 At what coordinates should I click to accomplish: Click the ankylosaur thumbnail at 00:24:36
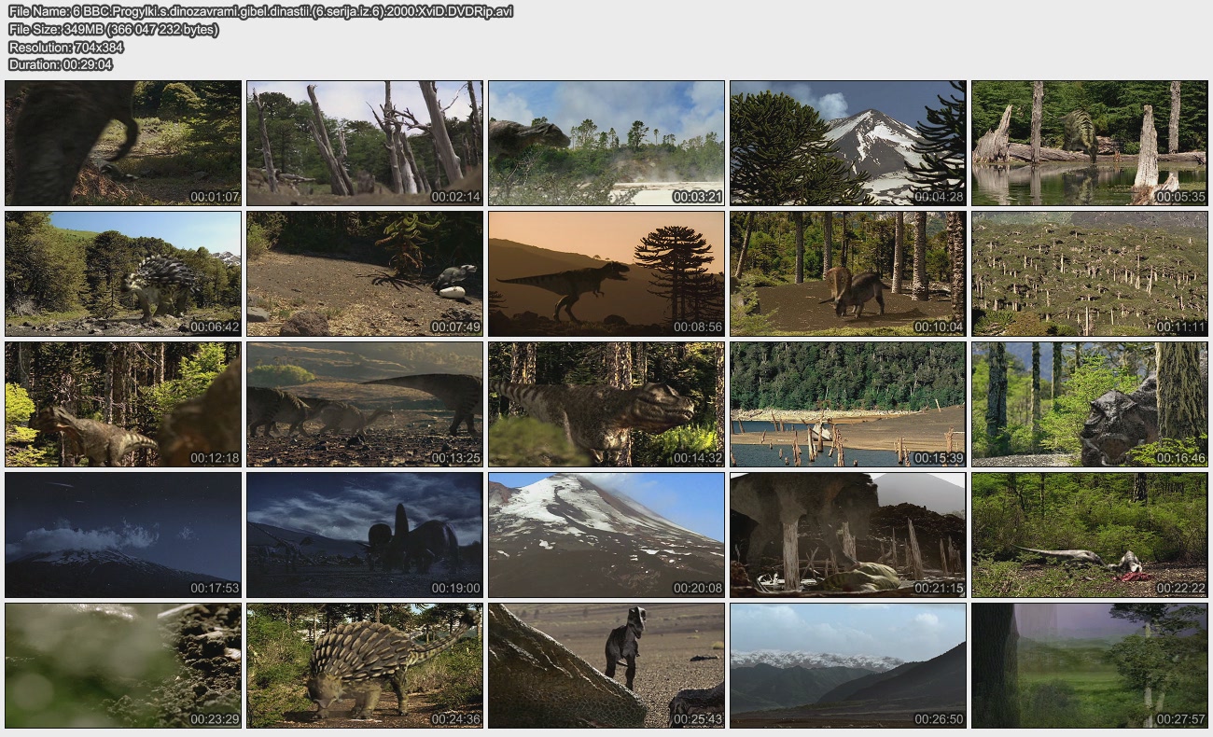tap(365, 665)
